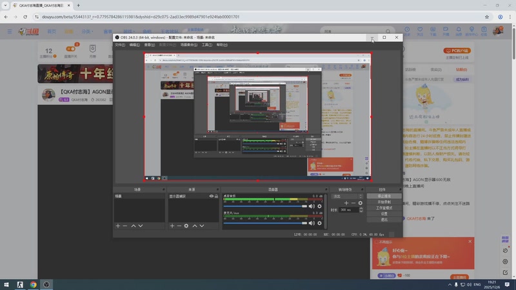Move source up in Sources panel
This screenshot has width=516, height=290.
pos(195,226)
